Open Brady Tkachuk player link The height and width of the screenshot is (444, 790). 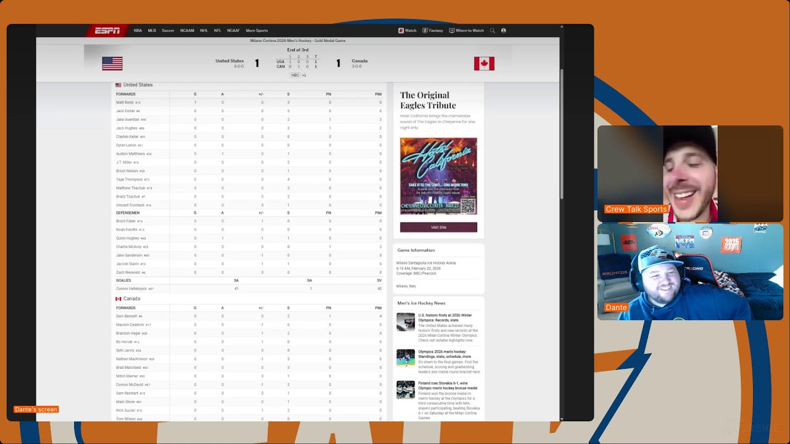pos(128,197)
